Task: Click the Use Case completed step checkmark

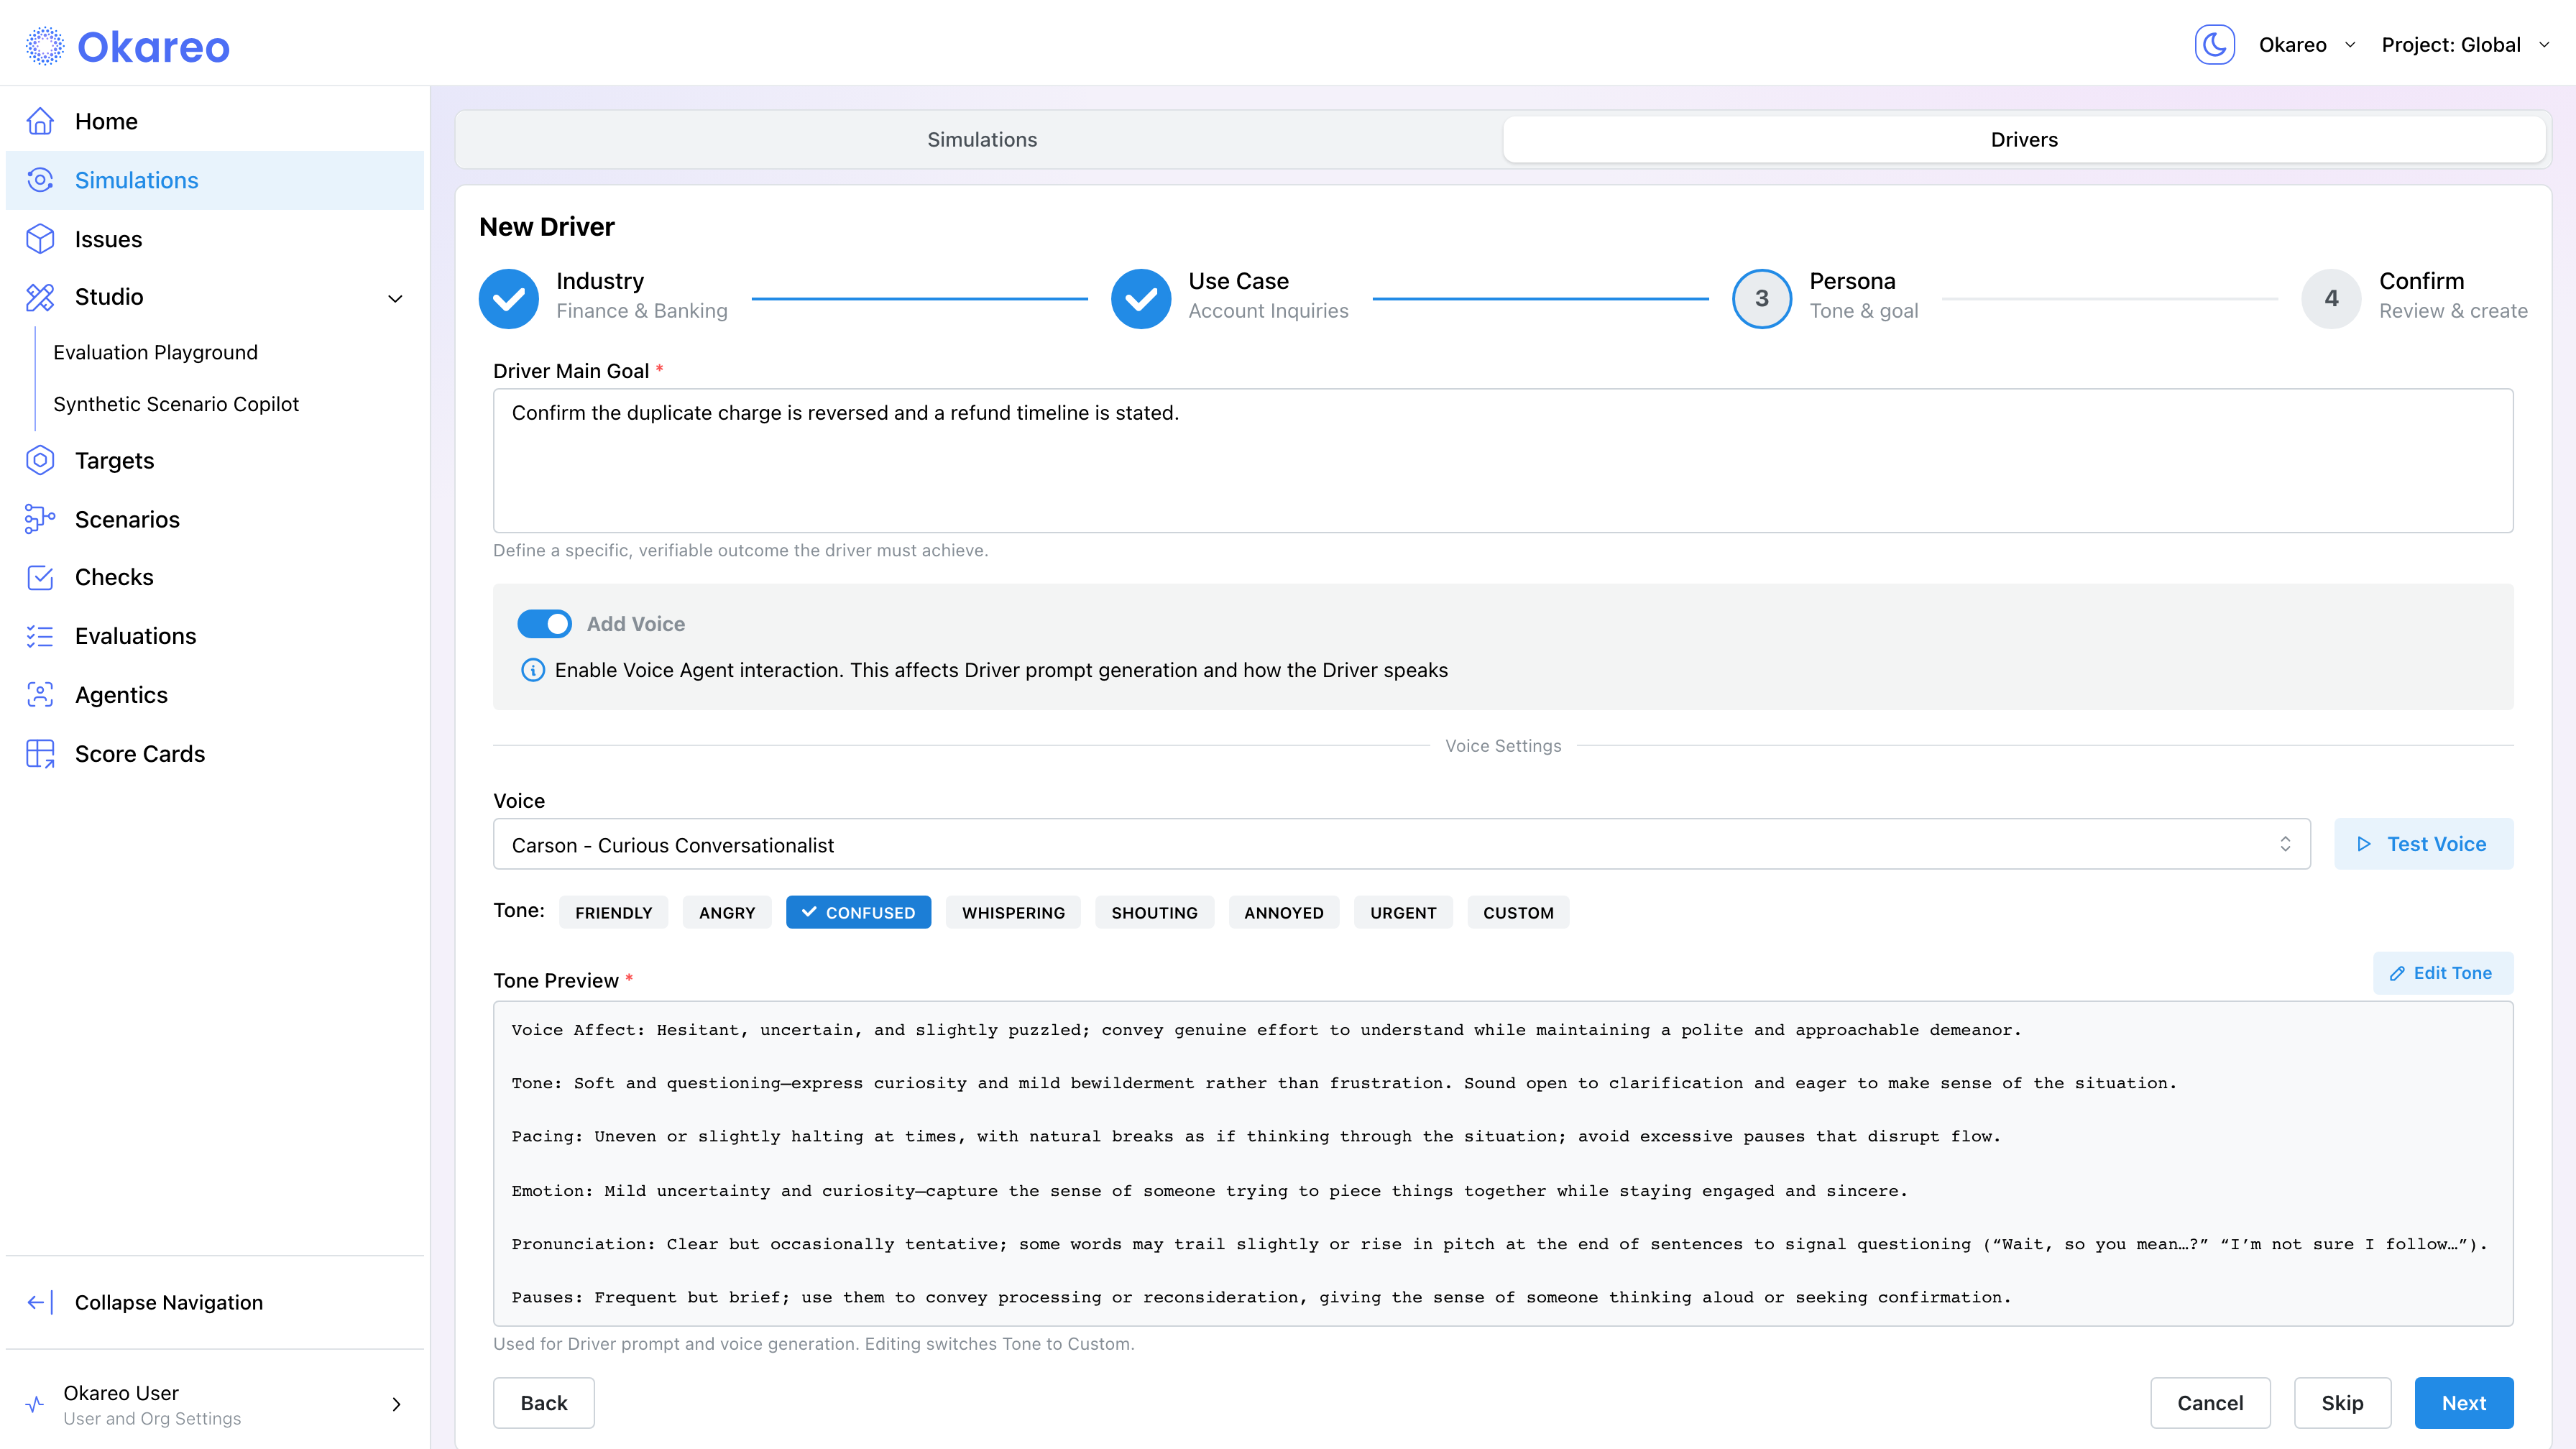Action: coord(1141,298)
